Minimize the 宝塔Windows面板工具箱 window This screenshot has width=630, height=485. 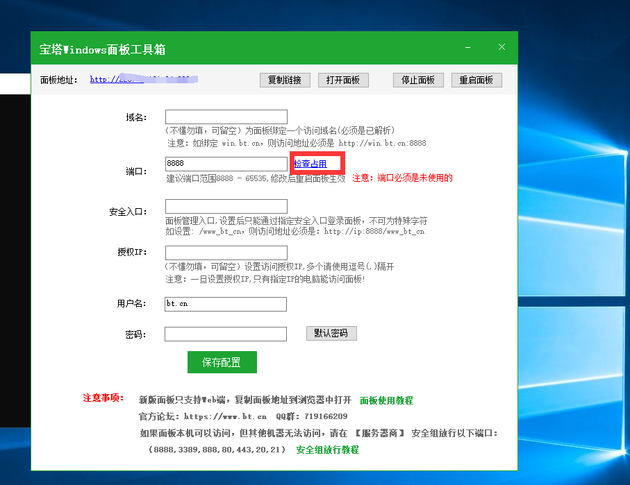(x=467, y=47)
